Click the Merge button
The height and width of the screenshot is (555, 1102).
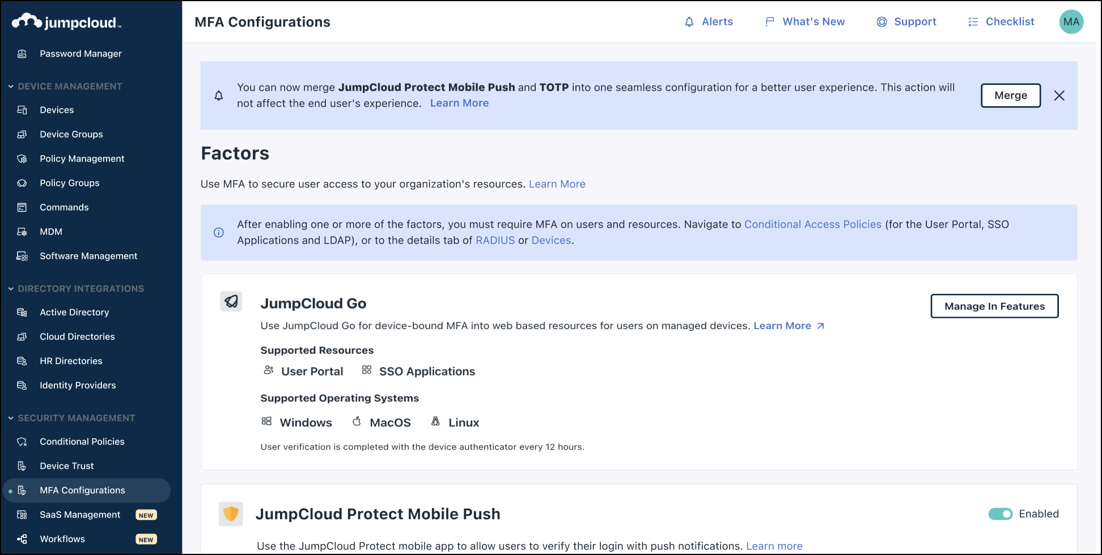click(1011, 95)
